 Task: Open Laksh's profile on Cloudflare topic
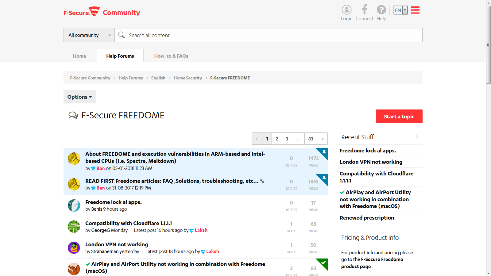[x=201, y=230]
